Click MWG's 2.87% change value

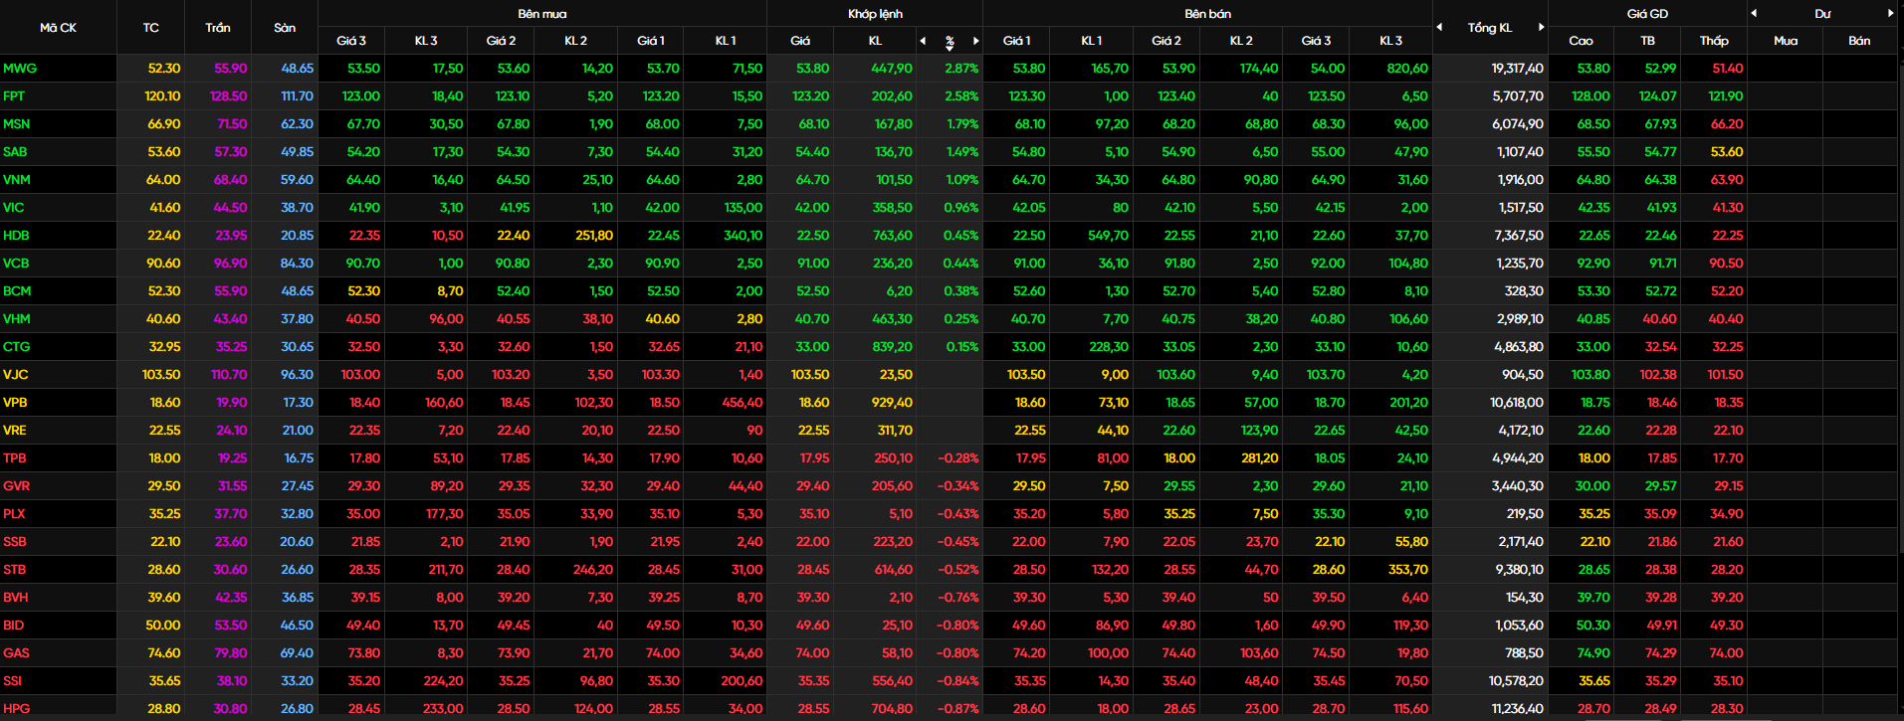coord(961,69)
